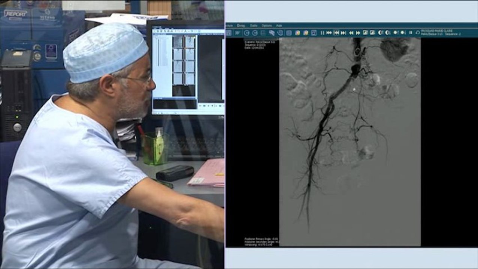Decrease contrast with half-circle down icon

coord(387,33)
